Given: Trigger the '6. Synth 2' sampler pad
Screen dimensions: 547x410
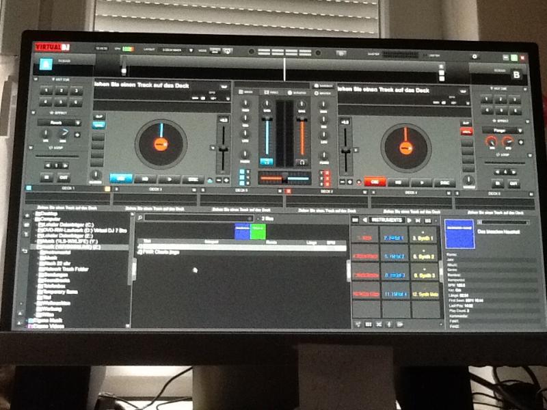Looking at the screenshot, I should (424, 254).
